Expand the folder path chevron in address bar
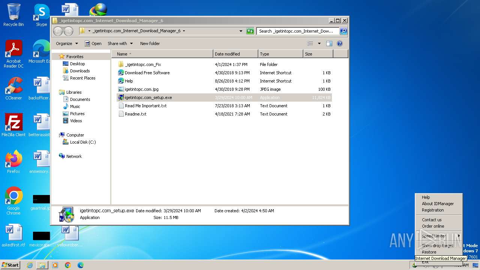480x270 pixels. tap(184, 31)
